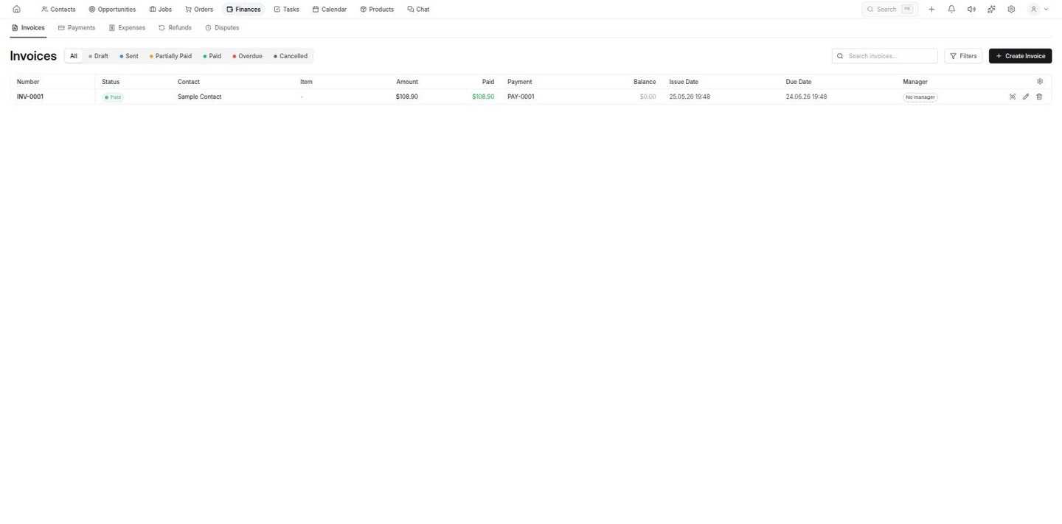Screen dimensions: 1062x524
Task: Switch to the Payments sub-tab
Action: click(x=77, y=28)
